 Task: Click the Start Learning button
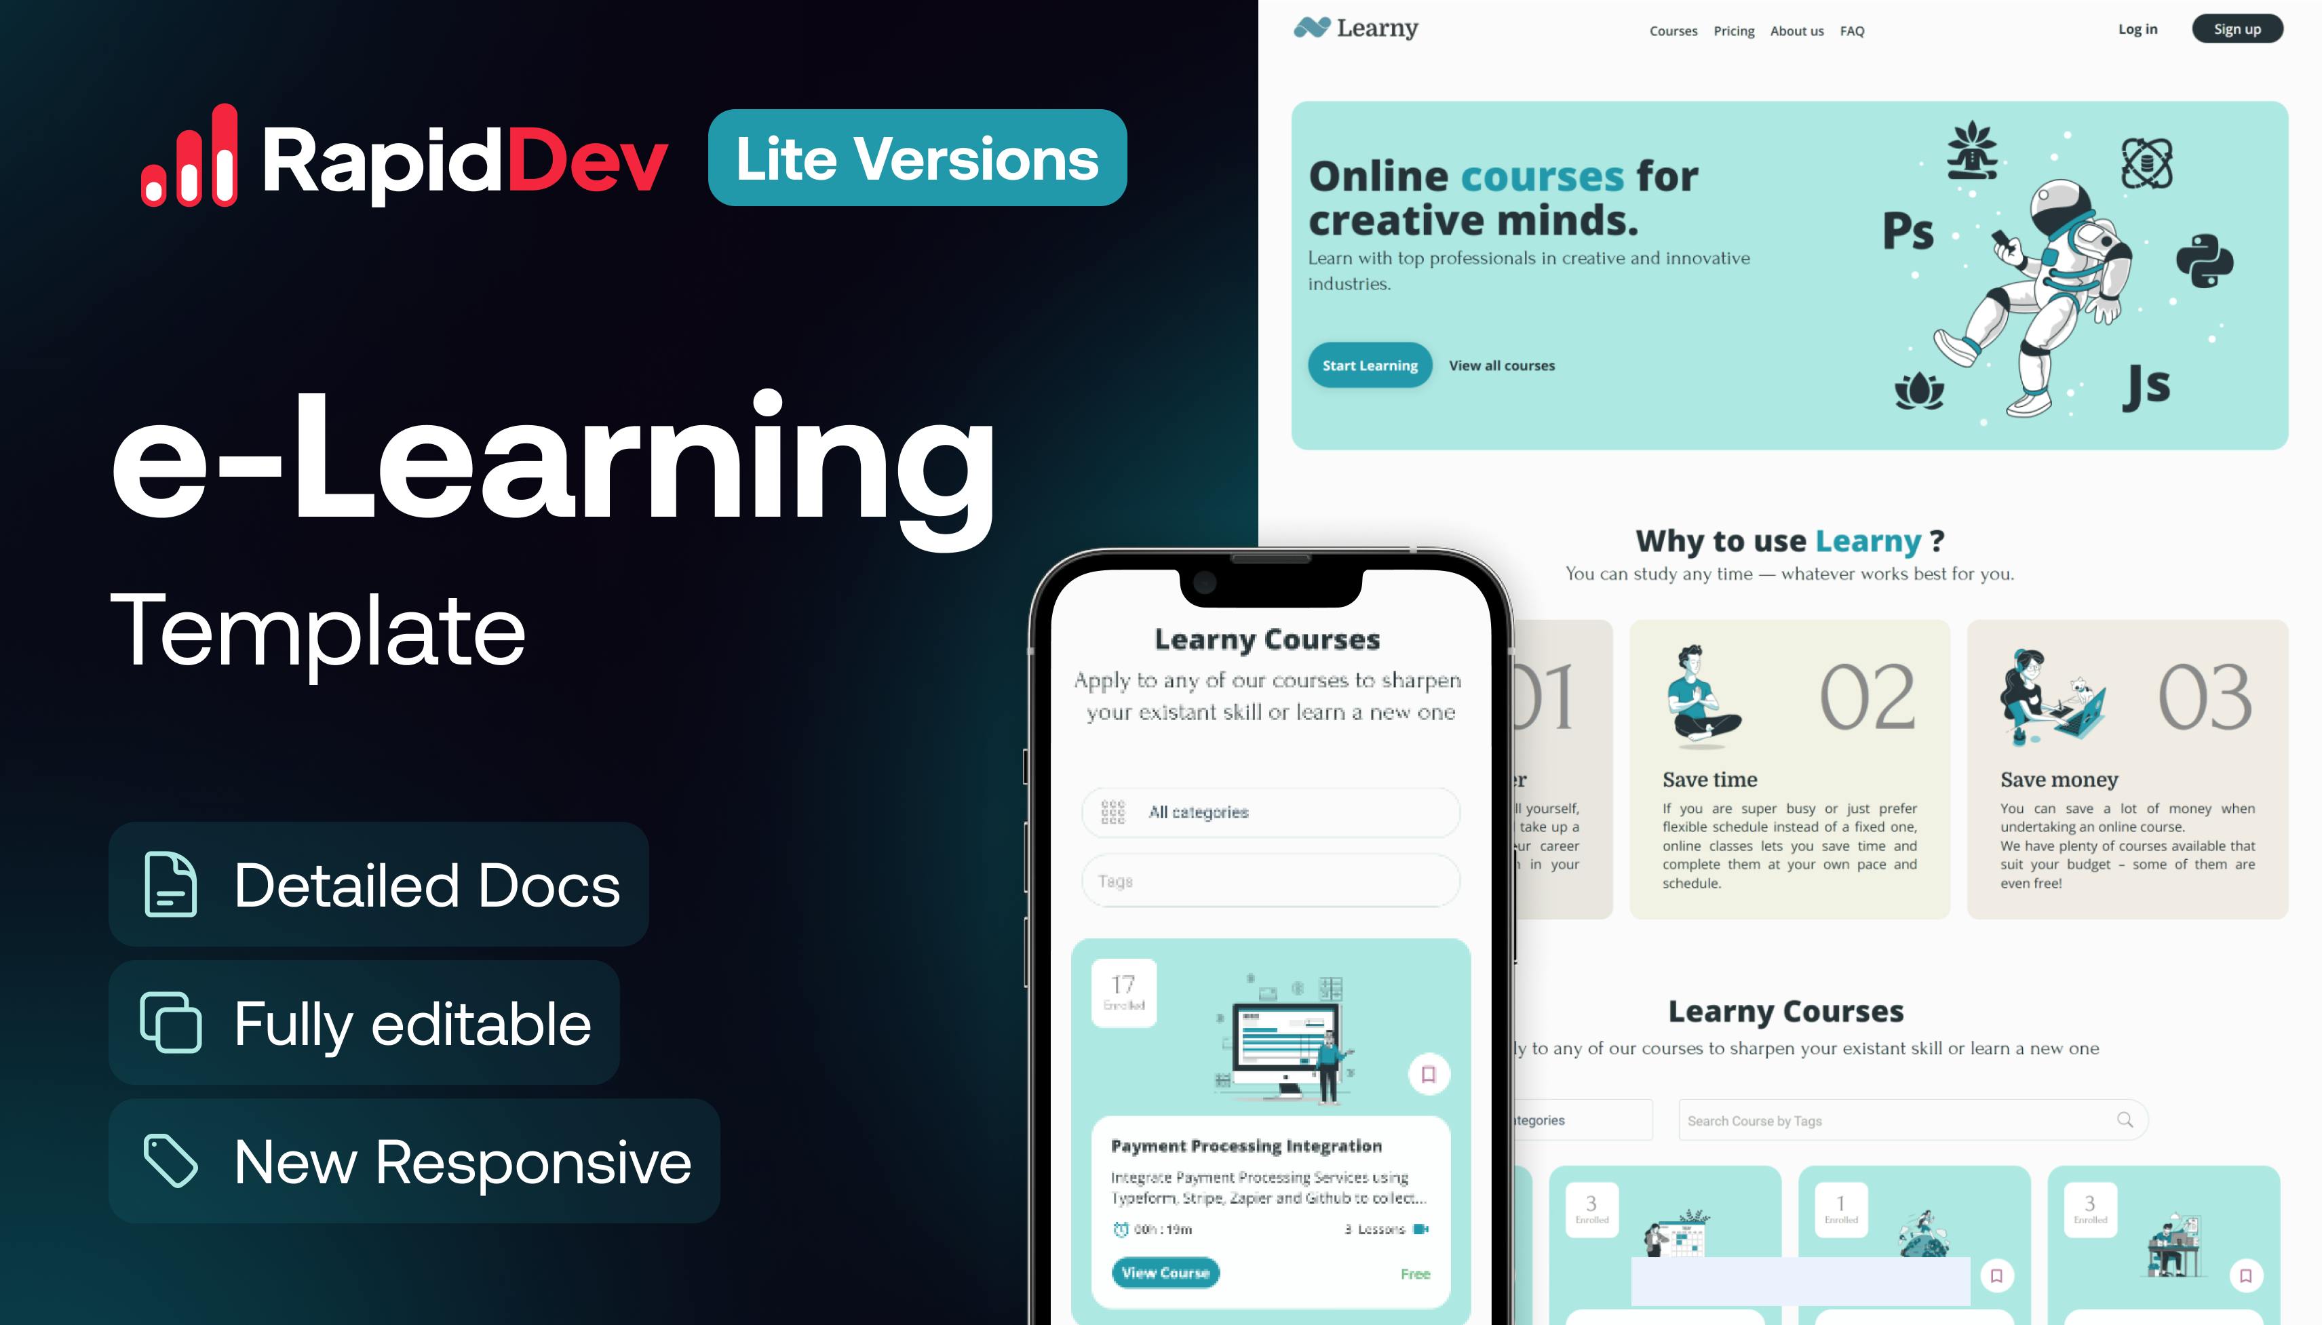click(x=1367, y=365)
